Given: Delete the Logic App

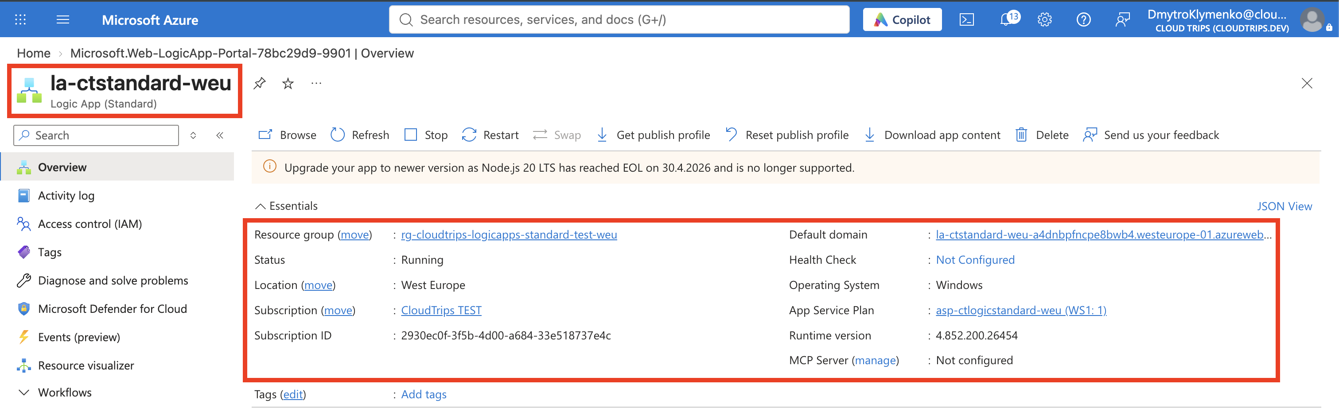Looking at the screenshot, I should 1042,135.
